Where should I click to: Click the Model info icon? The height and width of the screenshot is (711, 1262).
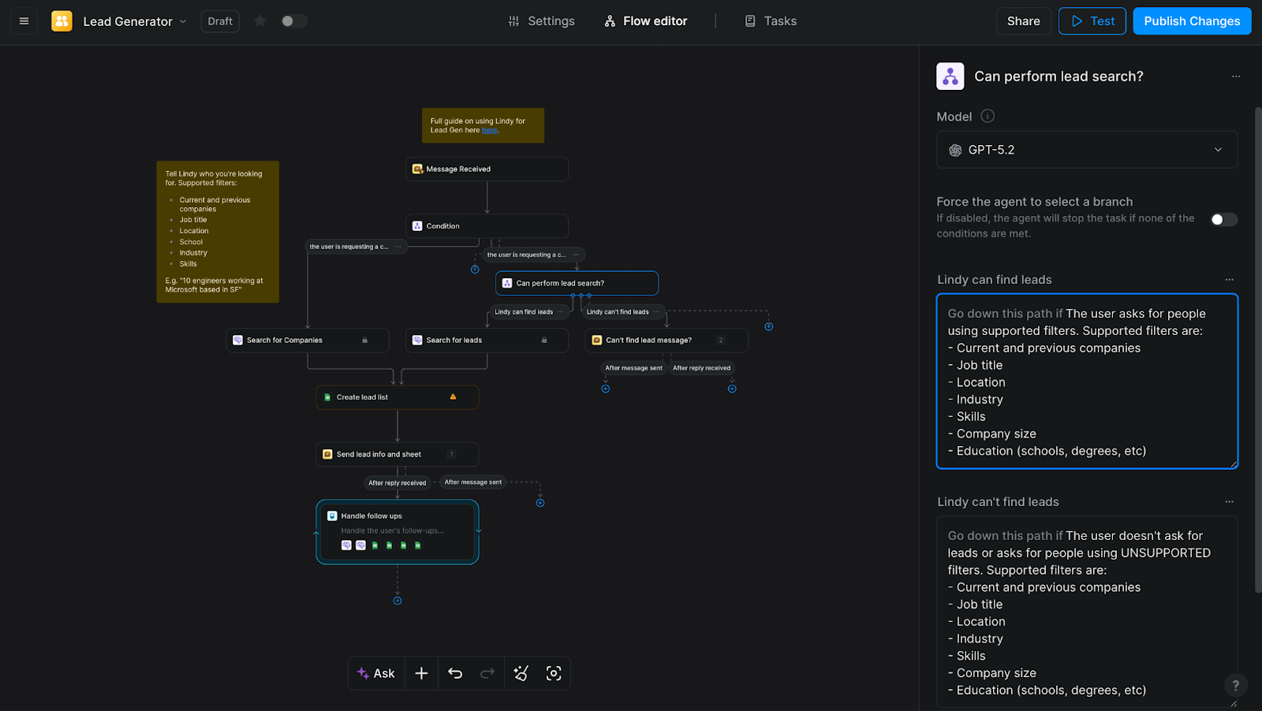point(988,116)
